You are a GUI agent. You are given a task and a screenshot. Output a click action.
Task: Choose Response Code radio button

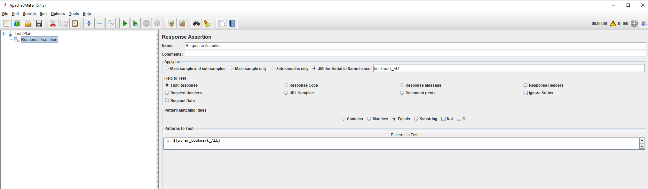[x=301, y=85]
